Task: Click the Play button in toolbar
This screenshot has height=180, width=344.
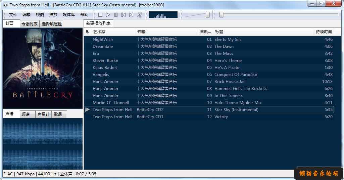Action: (108, 15)
